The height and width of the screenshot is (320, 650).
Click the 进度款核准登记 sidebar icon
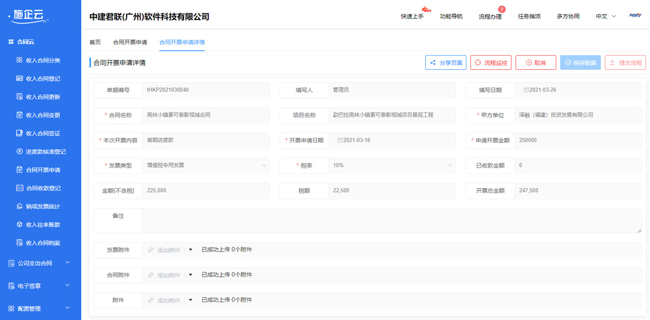[x=19, y=151]
